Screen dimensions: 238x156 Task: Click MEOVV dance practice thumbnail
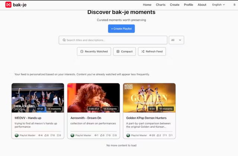coord(38,98)
